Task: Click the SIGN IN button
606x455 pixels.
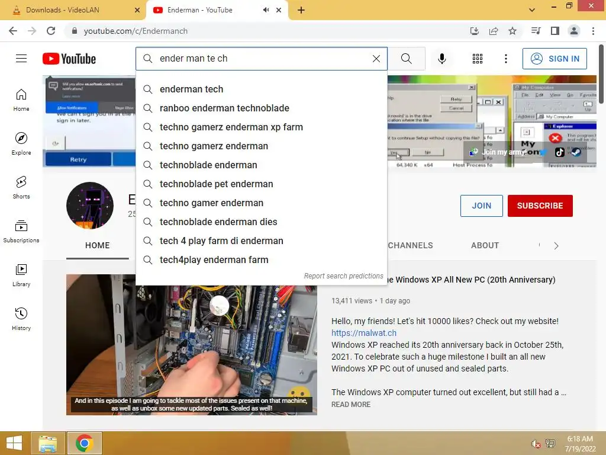Action: pyautogui.click(x=555, y=59)
